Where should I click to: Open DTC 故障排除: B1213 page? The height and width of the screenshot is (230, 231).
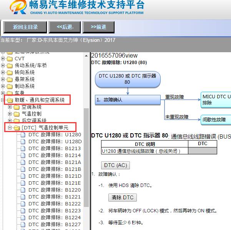coord(55,149)
